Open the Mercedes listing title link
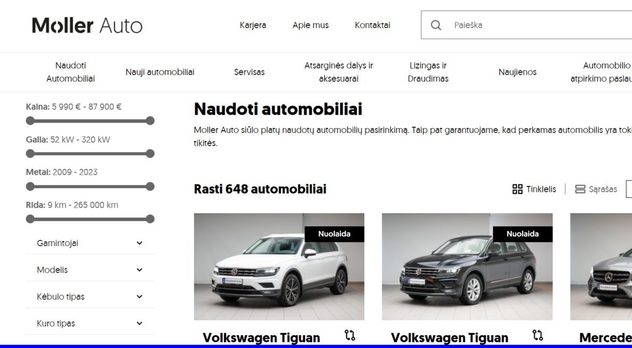Screen dimensions: 632x348 (x=605, y=337)
